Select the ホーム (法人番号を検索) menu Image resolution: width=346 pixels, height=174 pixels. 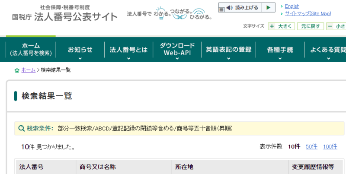coord(31,50)
